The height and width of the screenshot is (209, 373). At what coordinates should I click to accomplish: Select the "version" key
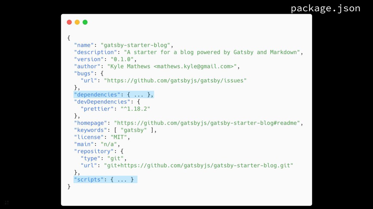pos(89,59)
